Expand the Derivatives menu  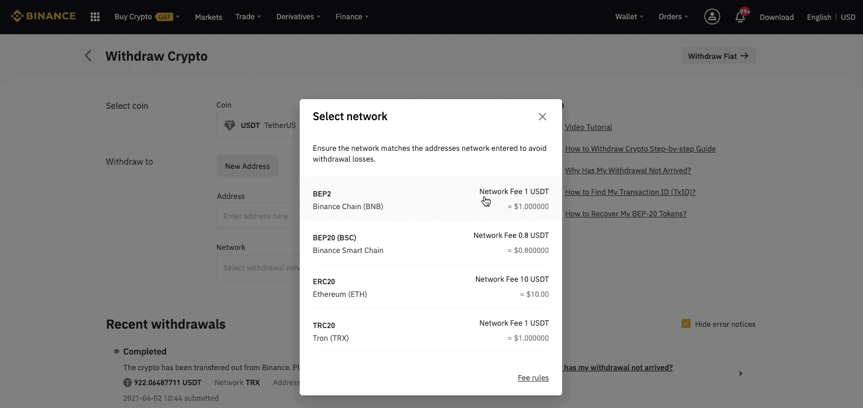[x=298, y=17]
